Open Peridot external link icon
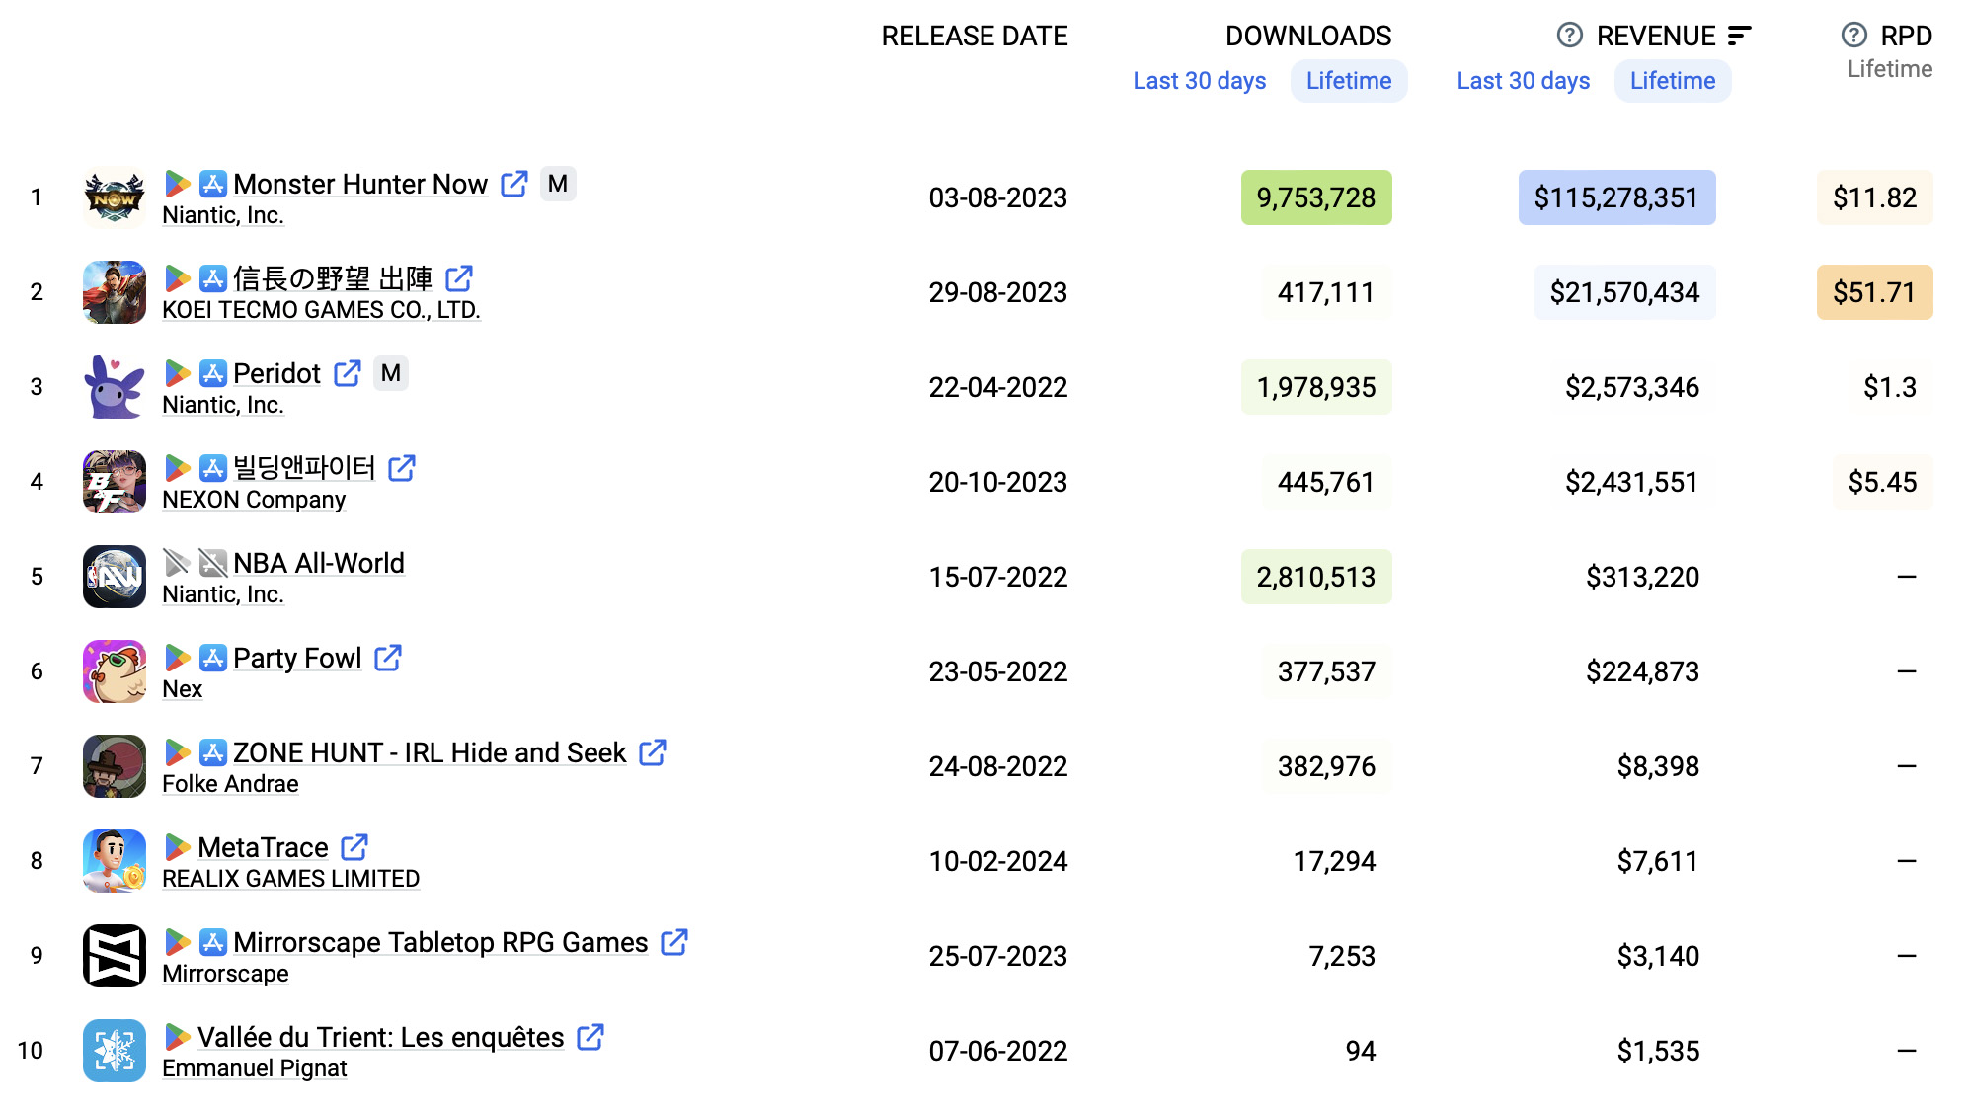Viewport: 1967px width, 1102px height. 348,373
